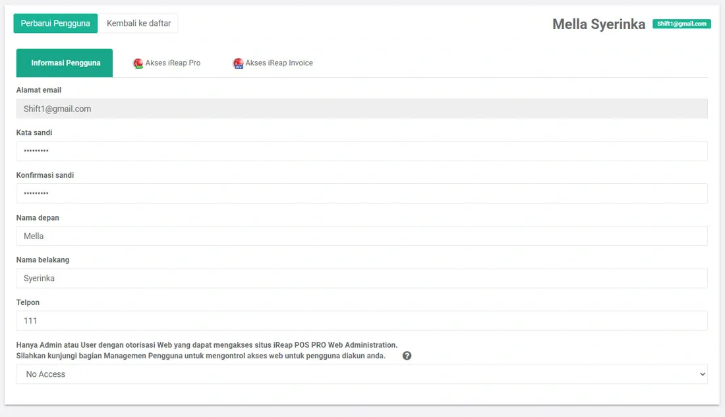725x417 pixels.
Task: Click the Nama depan field containing Mella
Action: pos(361,235)
